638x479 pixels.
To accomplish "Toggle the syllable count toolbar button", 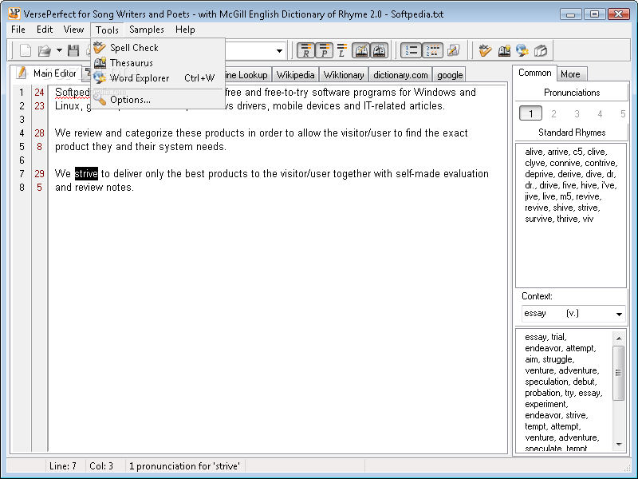I will pos(432,50).
